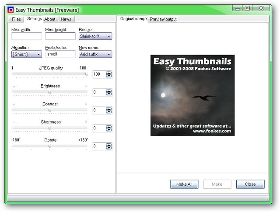Image resolution: width=280 pixels, height=212 pixels.
Task: Switch to the Files tab
Action: [16, 19]
